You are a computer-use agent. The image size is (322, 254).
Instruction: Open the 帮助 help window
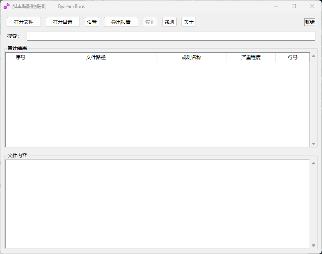[x=169, y=22]
